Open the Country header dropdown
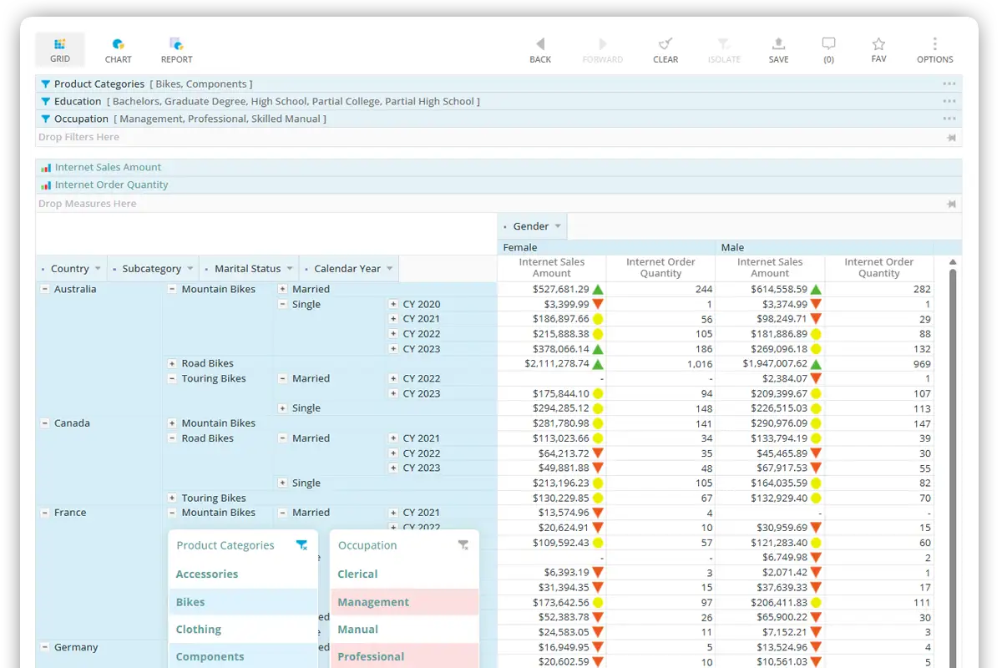The width and height of the screenshot is (1002, 668). pos(98,269)
